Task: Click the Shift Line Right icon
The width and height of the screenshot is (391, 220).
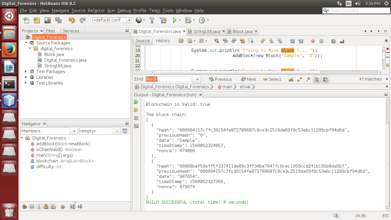Action: (x=301, y=41)
